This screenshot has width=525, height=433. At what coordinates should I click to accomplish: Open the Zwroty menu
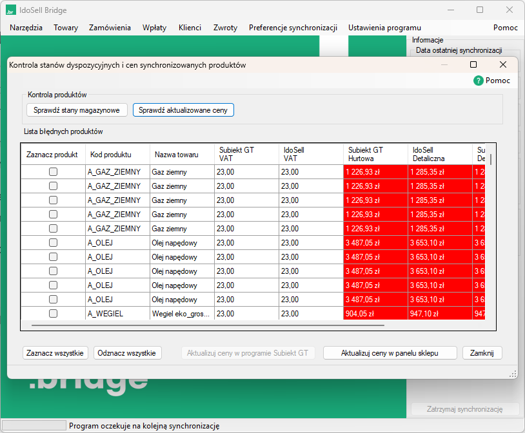[225, 28]
